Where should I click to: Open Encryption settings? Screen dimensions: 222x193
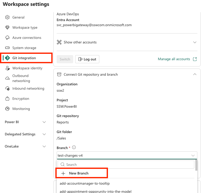point(21,99)
